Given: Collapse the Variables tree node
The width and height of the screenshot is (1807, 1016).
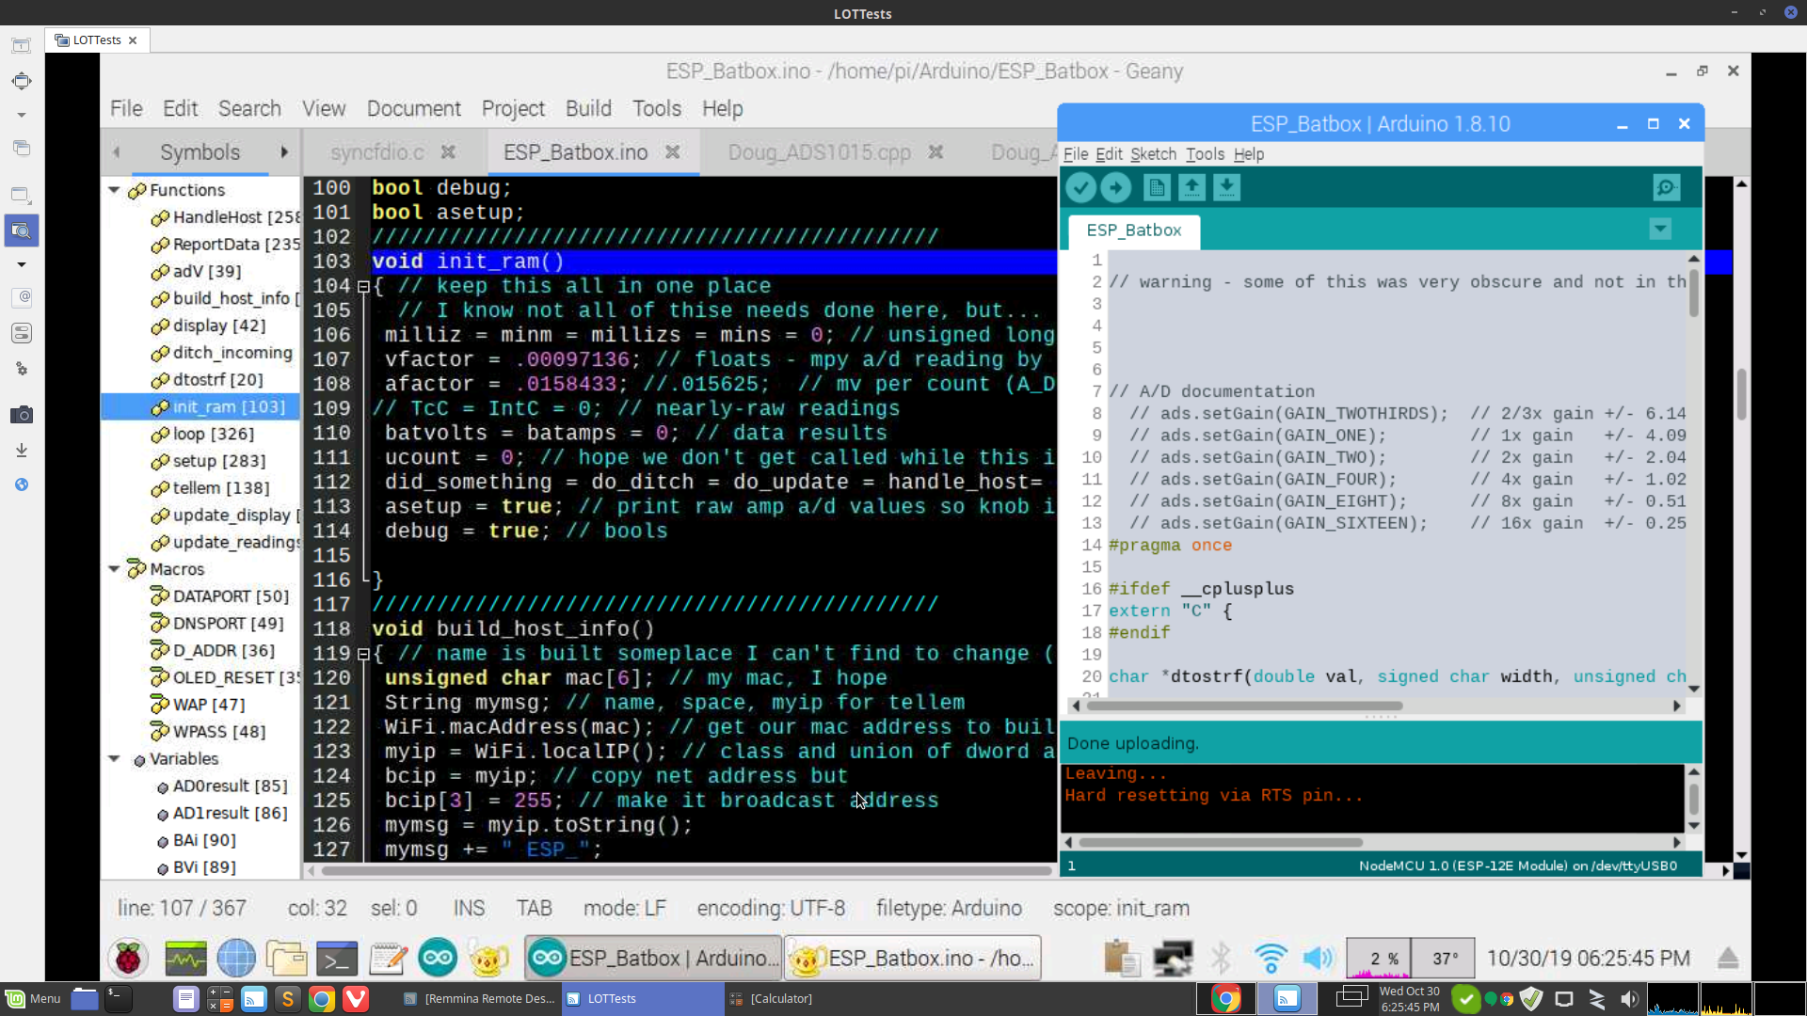Looking at the screenshot, I should click(x=115, y=759).
